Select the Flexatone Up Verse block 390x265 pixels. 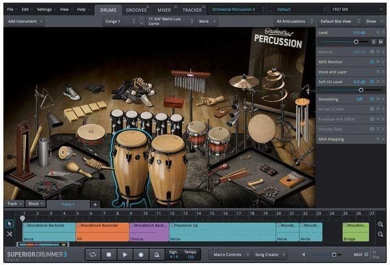[222, 232]
